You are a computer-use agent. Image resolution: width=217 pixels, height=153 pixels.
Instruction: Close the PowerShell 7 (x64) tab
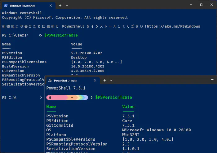tap(95, 81)
